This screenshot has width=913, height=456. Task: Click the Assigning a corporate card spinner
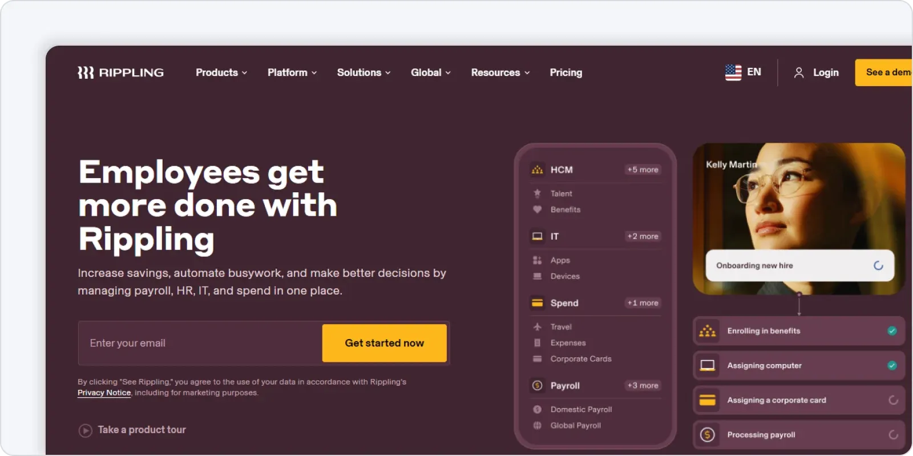(893, 401)
